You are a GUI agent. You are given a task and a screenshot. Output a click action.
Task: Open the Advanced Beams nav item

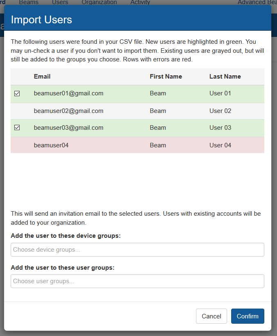(x=257, y=2)
